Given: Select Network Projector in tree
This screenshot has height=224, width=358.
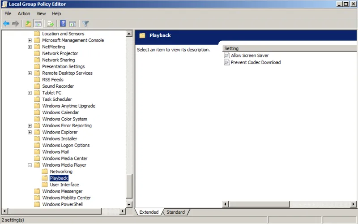Looking at the screenshot, I should coord(60,53).
